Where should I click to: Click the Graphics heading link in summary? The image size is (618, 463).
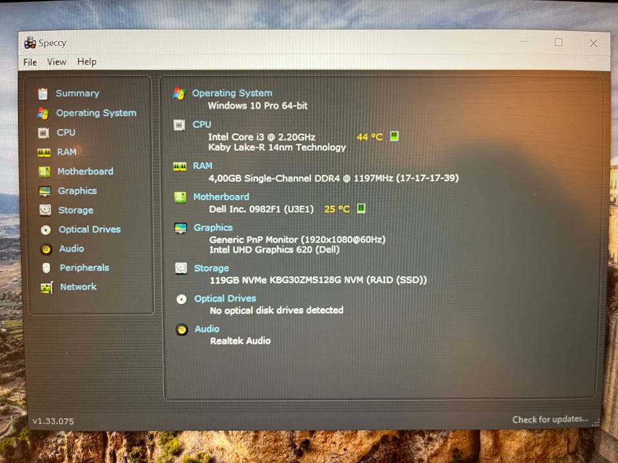tap(213, 228)
